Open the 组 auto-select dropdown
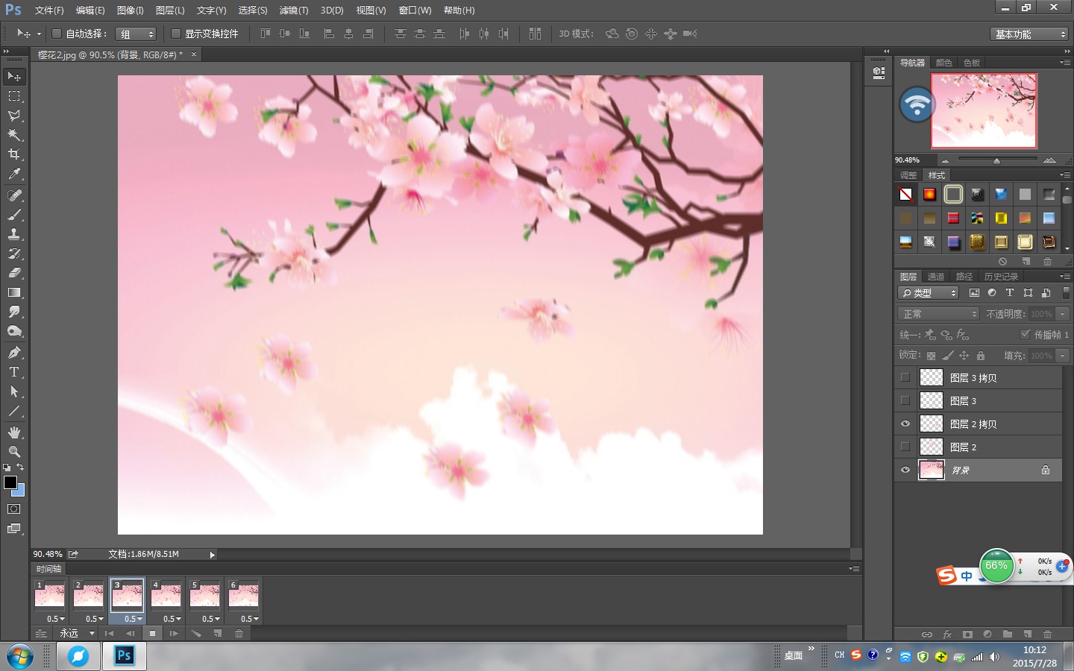 tap(136, 34)
